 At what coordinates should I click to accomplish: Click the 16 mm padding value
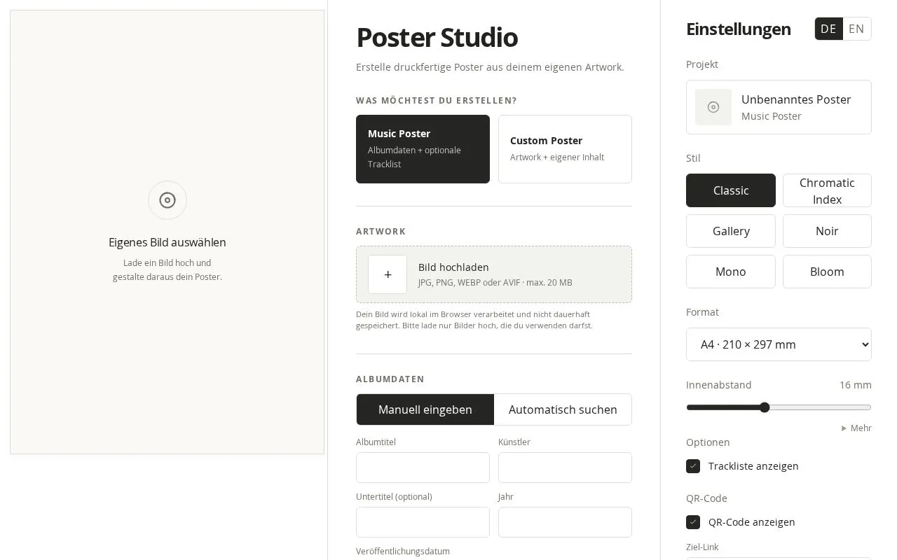(x=856, y=385)
